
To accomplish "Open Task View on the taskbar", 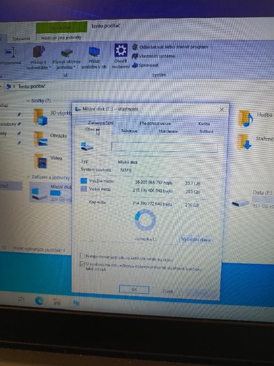I will coord(22,299).
